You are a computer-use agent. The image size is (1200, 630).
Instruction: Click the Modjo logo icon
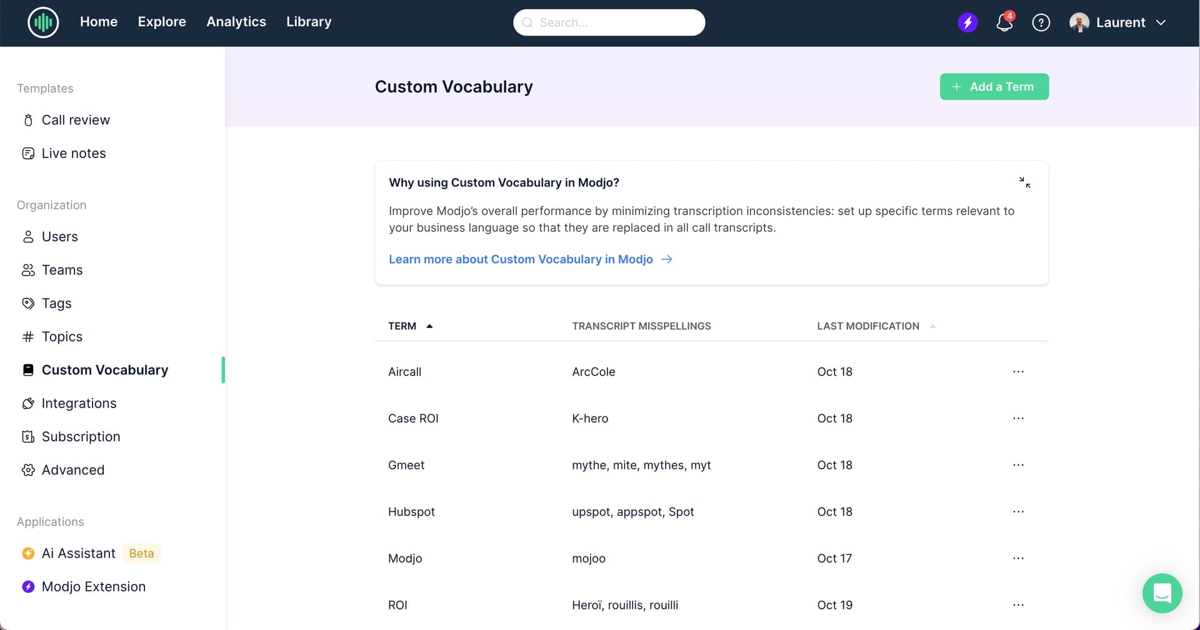pyautogui.click(x=43, y=22)
